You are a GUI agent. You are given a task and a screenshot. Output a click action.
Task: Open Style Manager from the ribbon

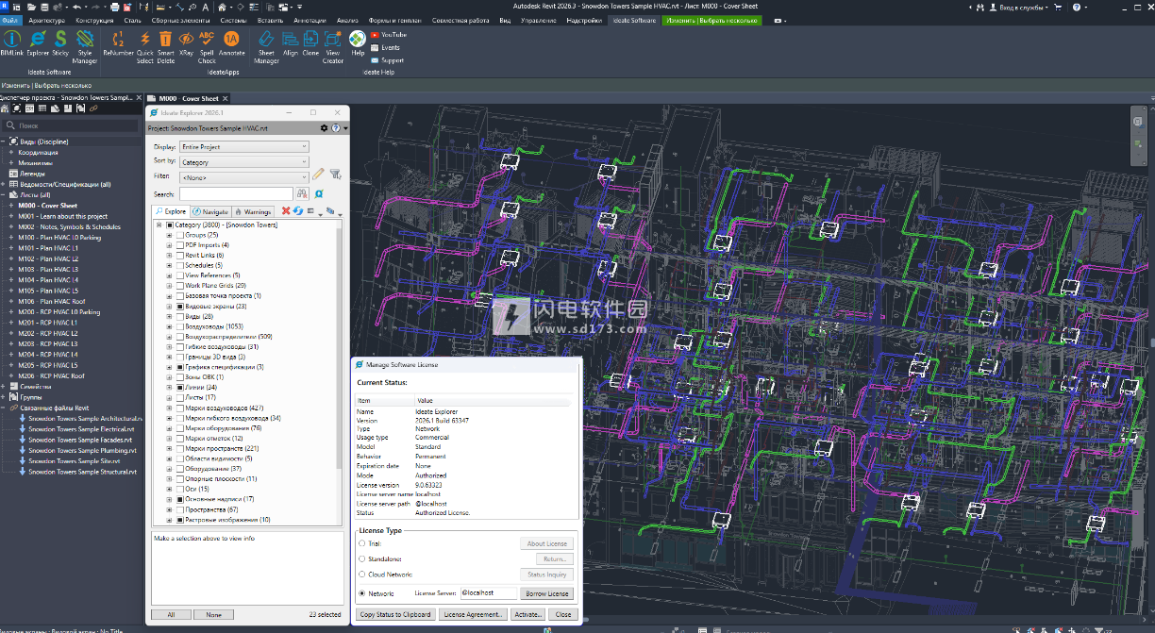point(85,40)
